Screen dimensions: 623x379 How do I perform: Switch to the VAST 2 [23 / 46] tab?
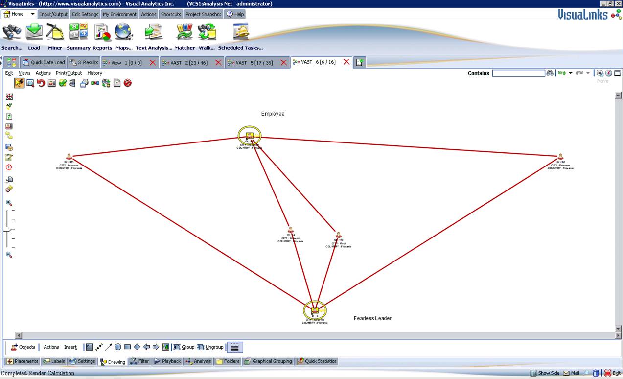(188, 63)
